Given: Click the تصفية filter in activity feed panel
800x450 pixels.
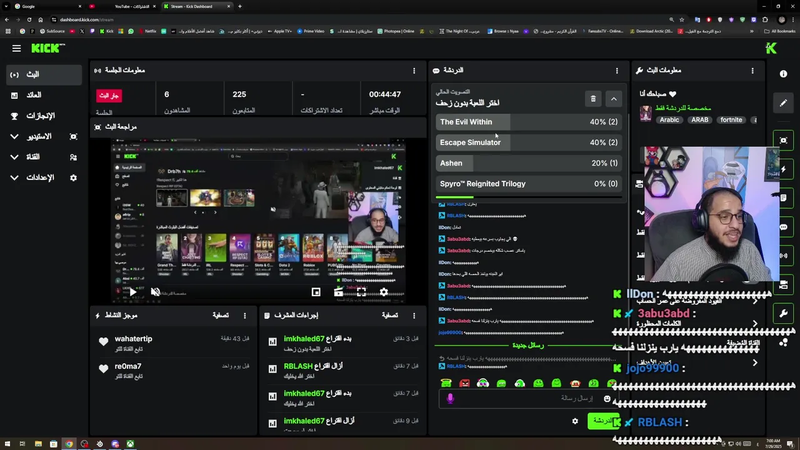Looking at the screenshot, I should tap(221, 316).
